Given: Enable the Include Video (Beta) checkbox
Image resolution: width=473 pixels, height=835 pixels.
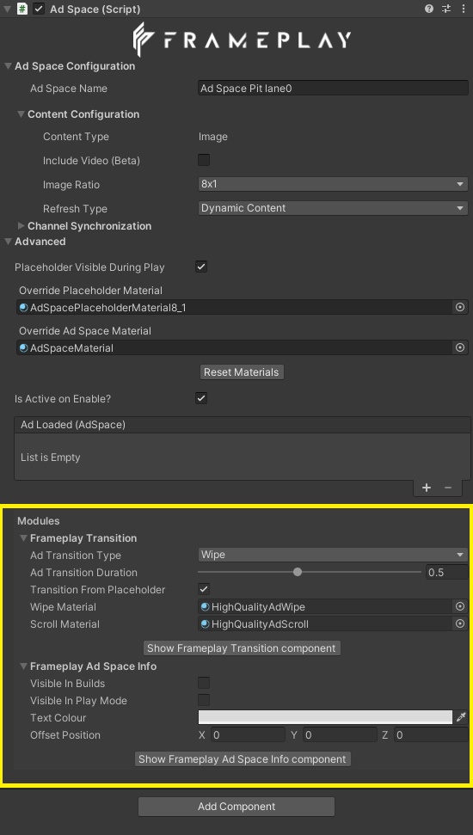Looking at the screenshot, I should (x=204, y=160).
